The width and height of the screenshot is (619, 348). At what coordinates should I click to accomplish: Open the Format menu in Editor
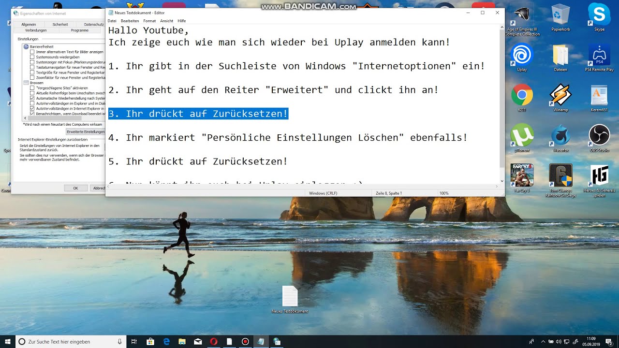pyautogui.click(x=149, y=21)
